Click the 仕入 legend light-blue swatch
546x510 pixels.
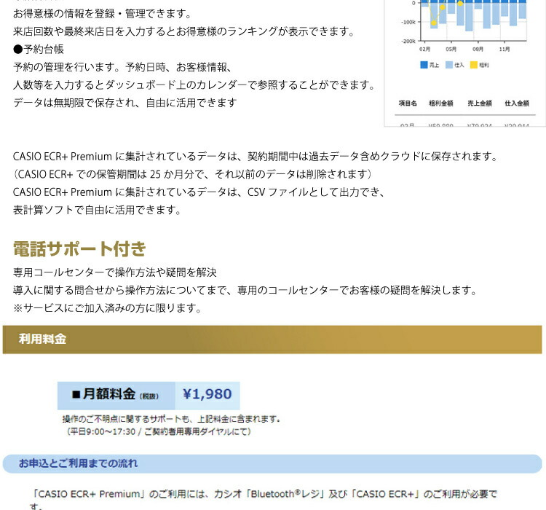coord(449,65)
